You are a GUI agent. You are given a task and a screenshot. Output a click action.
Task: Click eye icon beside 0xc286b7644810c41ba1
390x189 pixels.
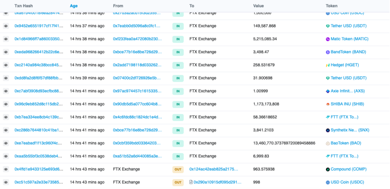(x=6, y=130)
